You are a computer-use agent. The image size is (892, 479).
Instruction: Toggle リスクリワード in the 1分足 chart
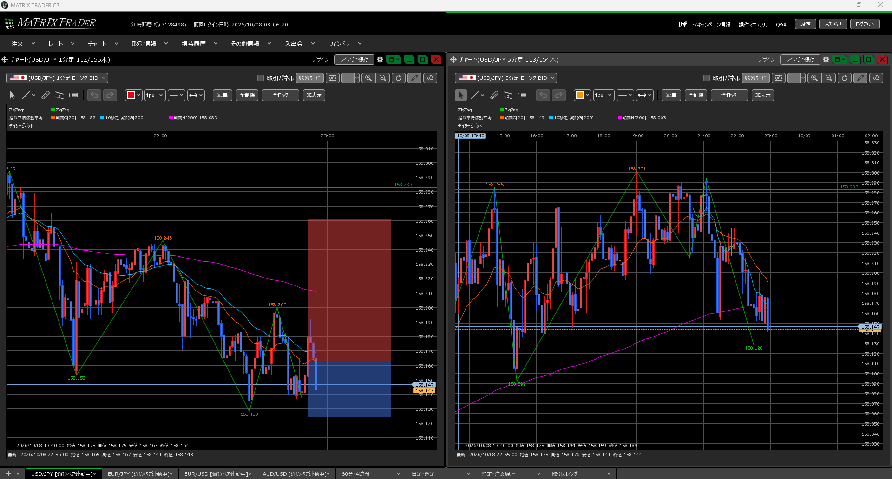tap(309, 78)
